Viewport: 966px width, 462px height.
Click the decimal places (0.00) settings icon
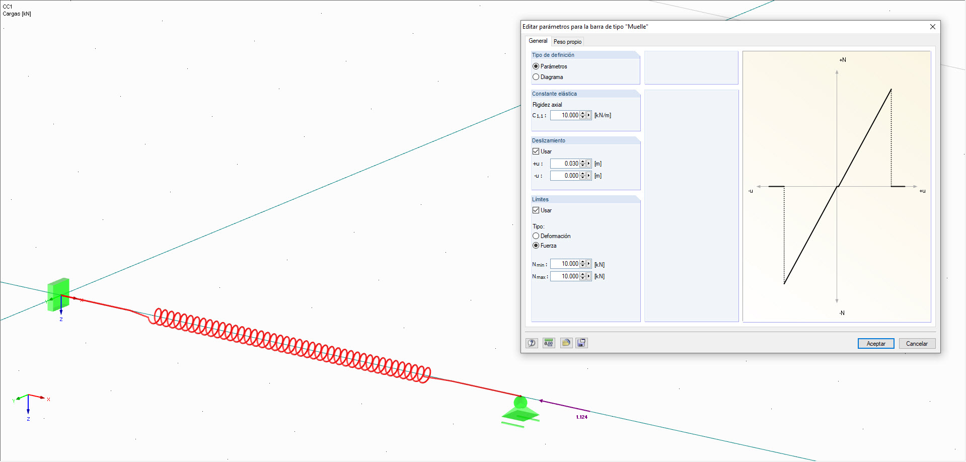coord(549,343)
